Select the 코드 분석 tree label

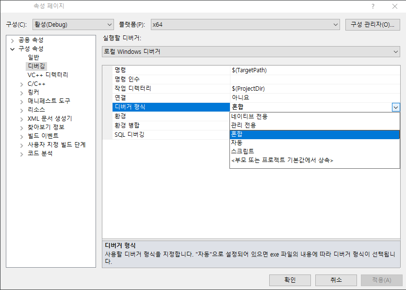[40, 153]
